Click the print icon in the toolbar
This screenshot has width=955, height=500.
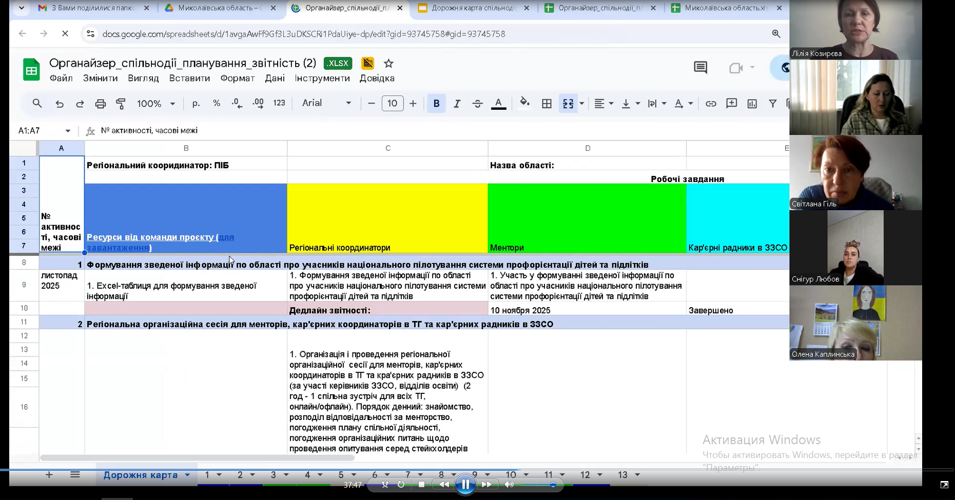pos(100,104)
